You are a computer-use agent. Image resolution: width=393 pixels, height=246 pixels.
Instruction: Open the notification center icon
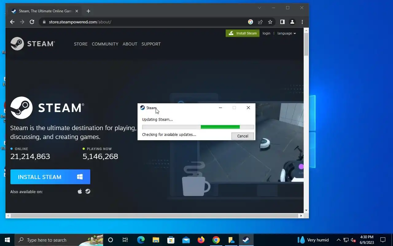(383, 240)
